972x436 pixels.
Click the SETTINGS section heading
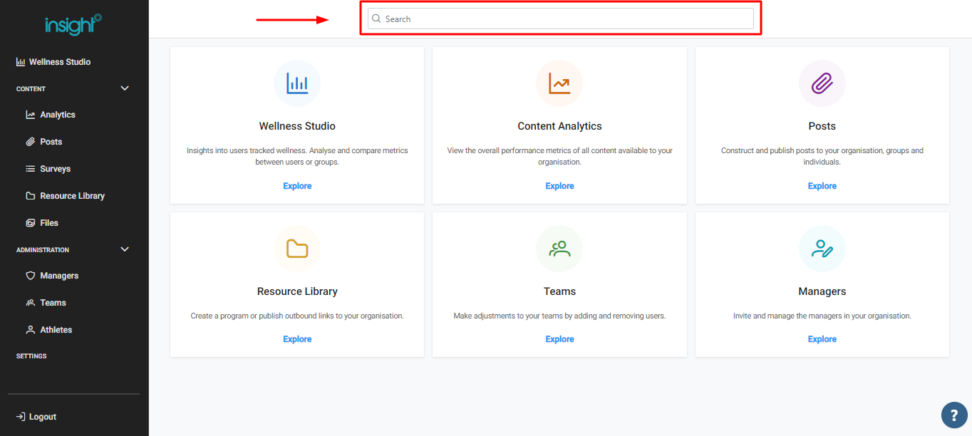coord(31,356)
